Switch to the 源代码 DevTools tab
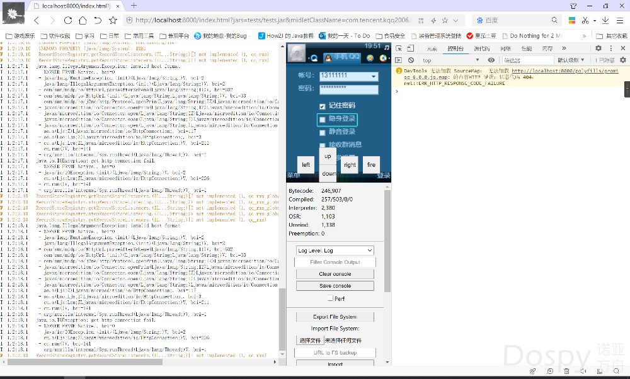Viewport: 630px width, 379px height. click(x=482, y=48)
